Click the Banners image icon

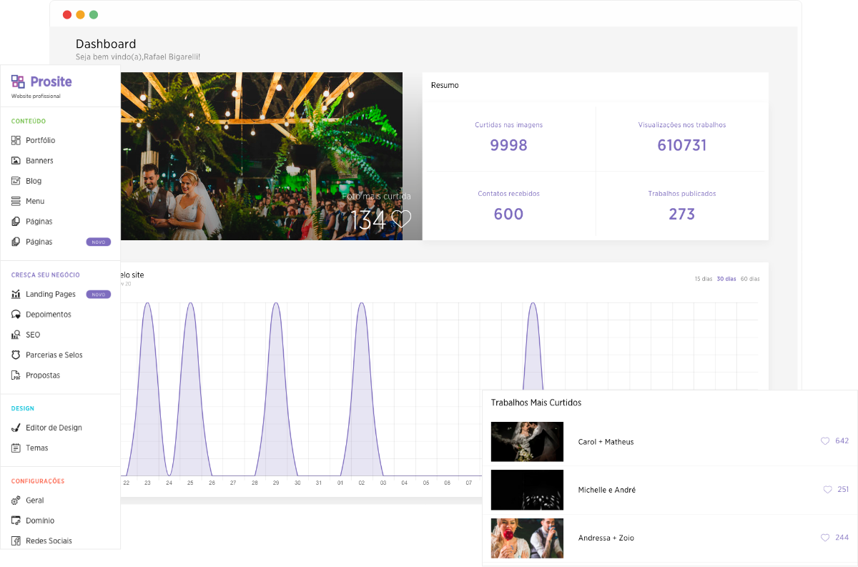coord(16,161)
